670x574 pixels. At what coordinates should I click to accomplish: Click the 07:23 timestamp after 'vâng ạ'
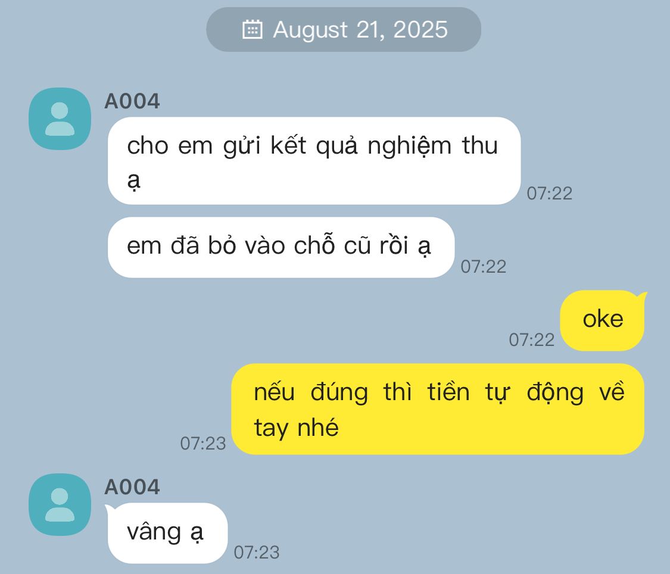(256, 552)
